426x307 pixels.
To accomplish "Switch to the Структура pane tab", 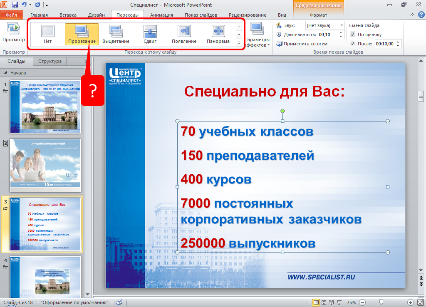I will 50,61.
